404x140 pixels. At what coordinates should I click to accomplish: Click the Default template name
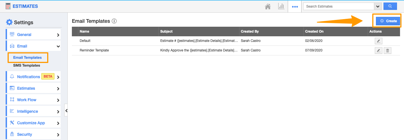point(85,41)
